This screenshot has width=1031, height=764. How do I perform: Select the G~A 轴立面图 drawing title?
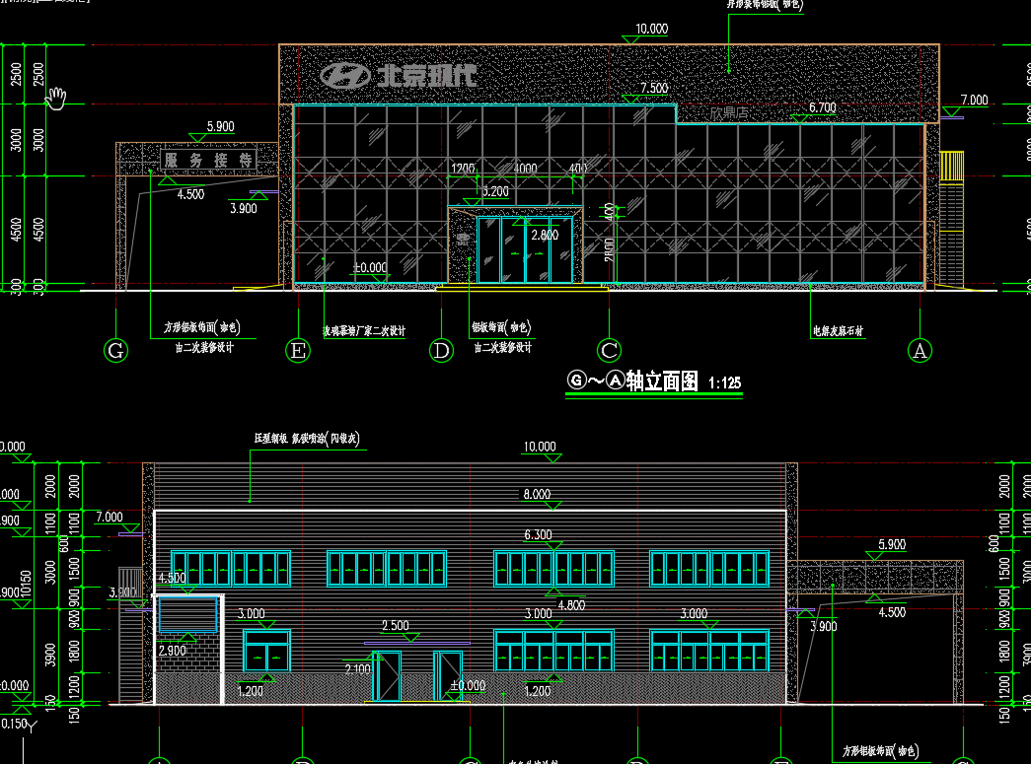632,381
